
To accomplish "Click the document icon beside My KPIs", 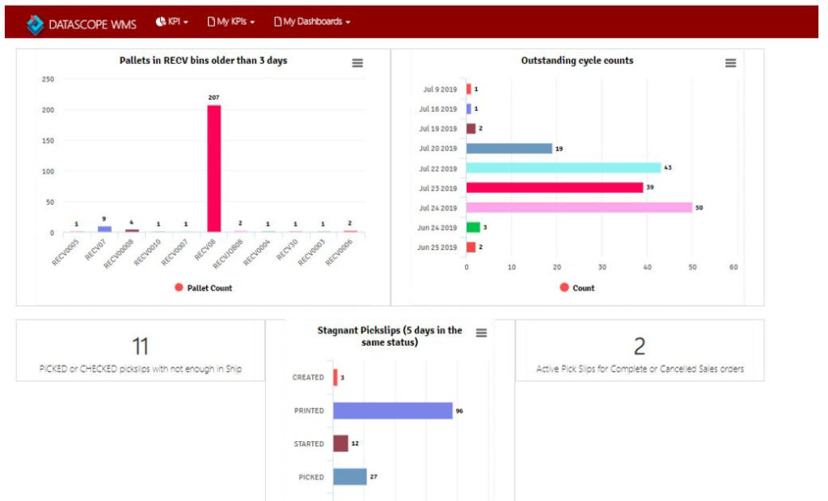I will [211, 22].
